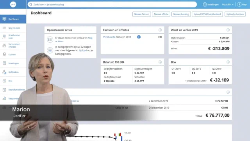Click Boekhouder Jortt sidebar icon

coord(4,36)
